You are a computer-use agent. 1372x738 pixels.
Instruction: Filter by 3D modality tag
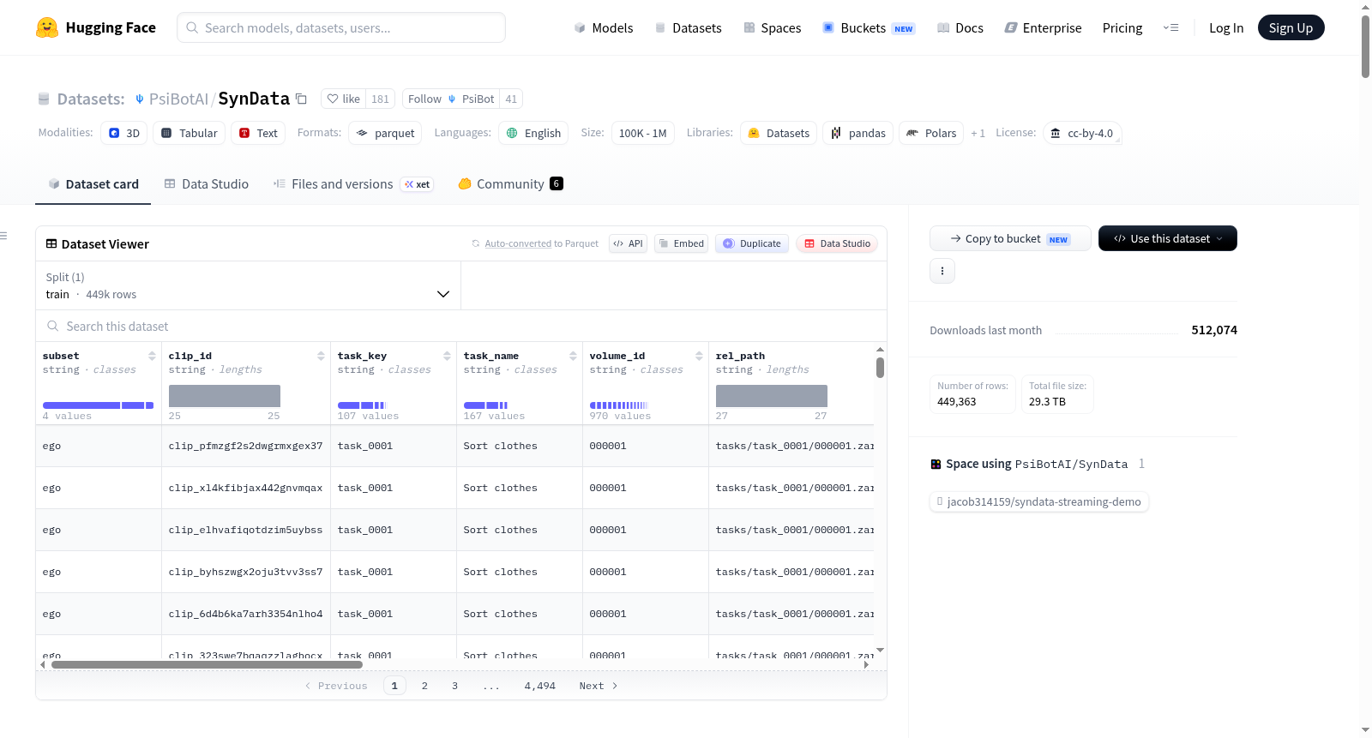124,133
